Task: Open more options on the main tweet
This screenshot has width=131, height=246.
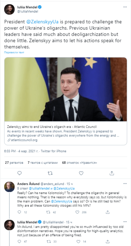Action: pos(125,7)
